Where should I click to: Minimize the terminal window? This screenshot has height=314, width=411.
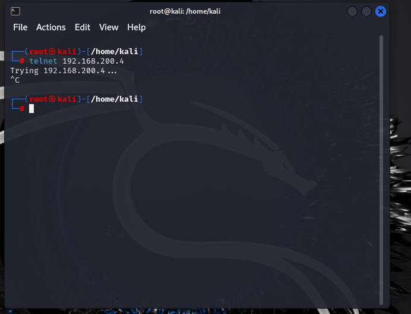pos(352,11)
